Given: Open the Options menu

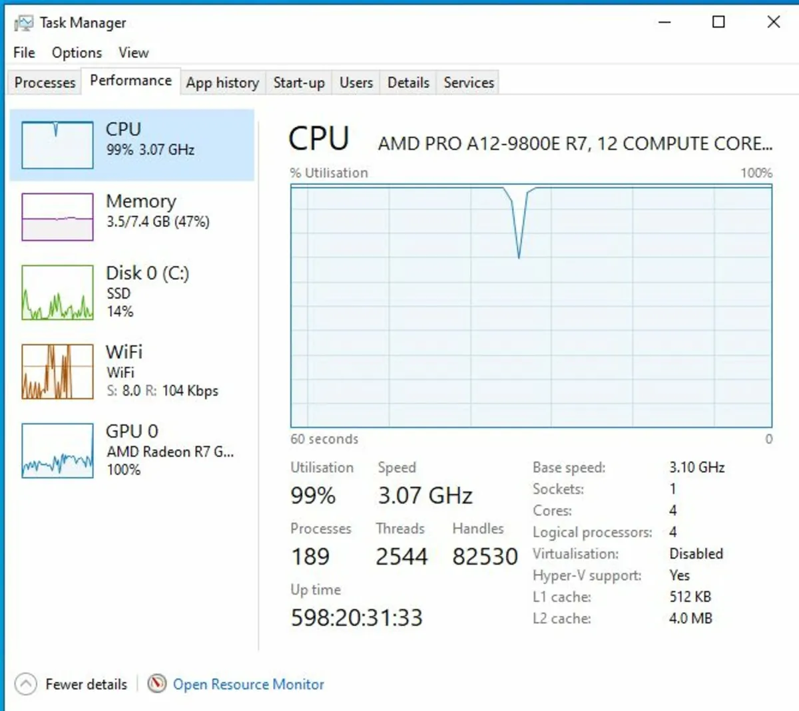Looking at the screenshot, I should click(x=76, y=53).
